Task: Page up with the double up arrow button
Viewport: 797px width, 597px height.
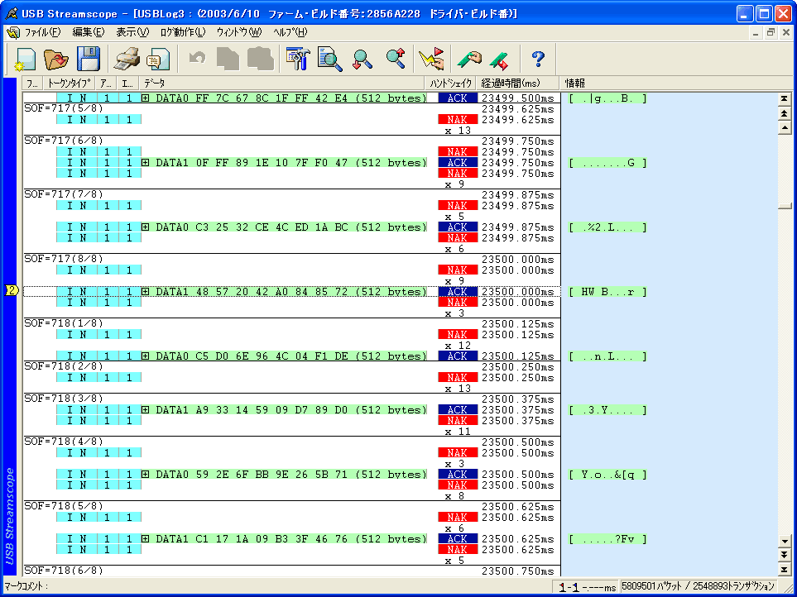Action: tap(785, 113)
